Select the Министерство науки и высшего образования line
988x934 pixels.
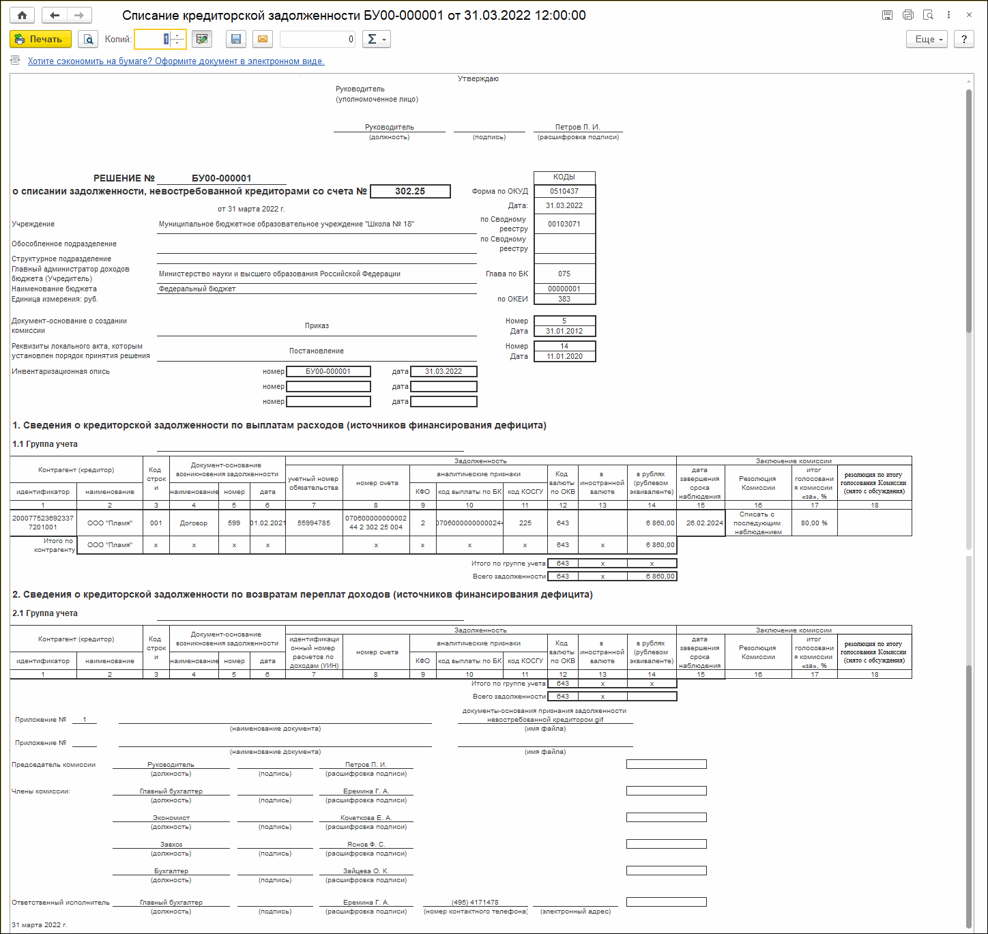(280, 274)
